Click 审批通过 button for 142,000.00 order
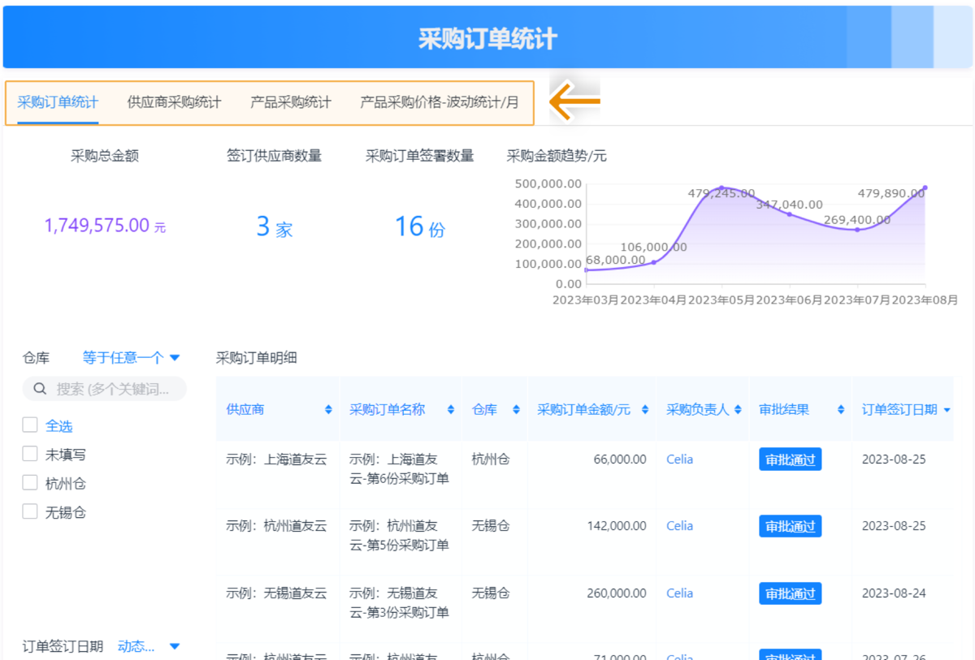Screen dimensions: 975x660 pyautogui.click(x=790, y=526)
